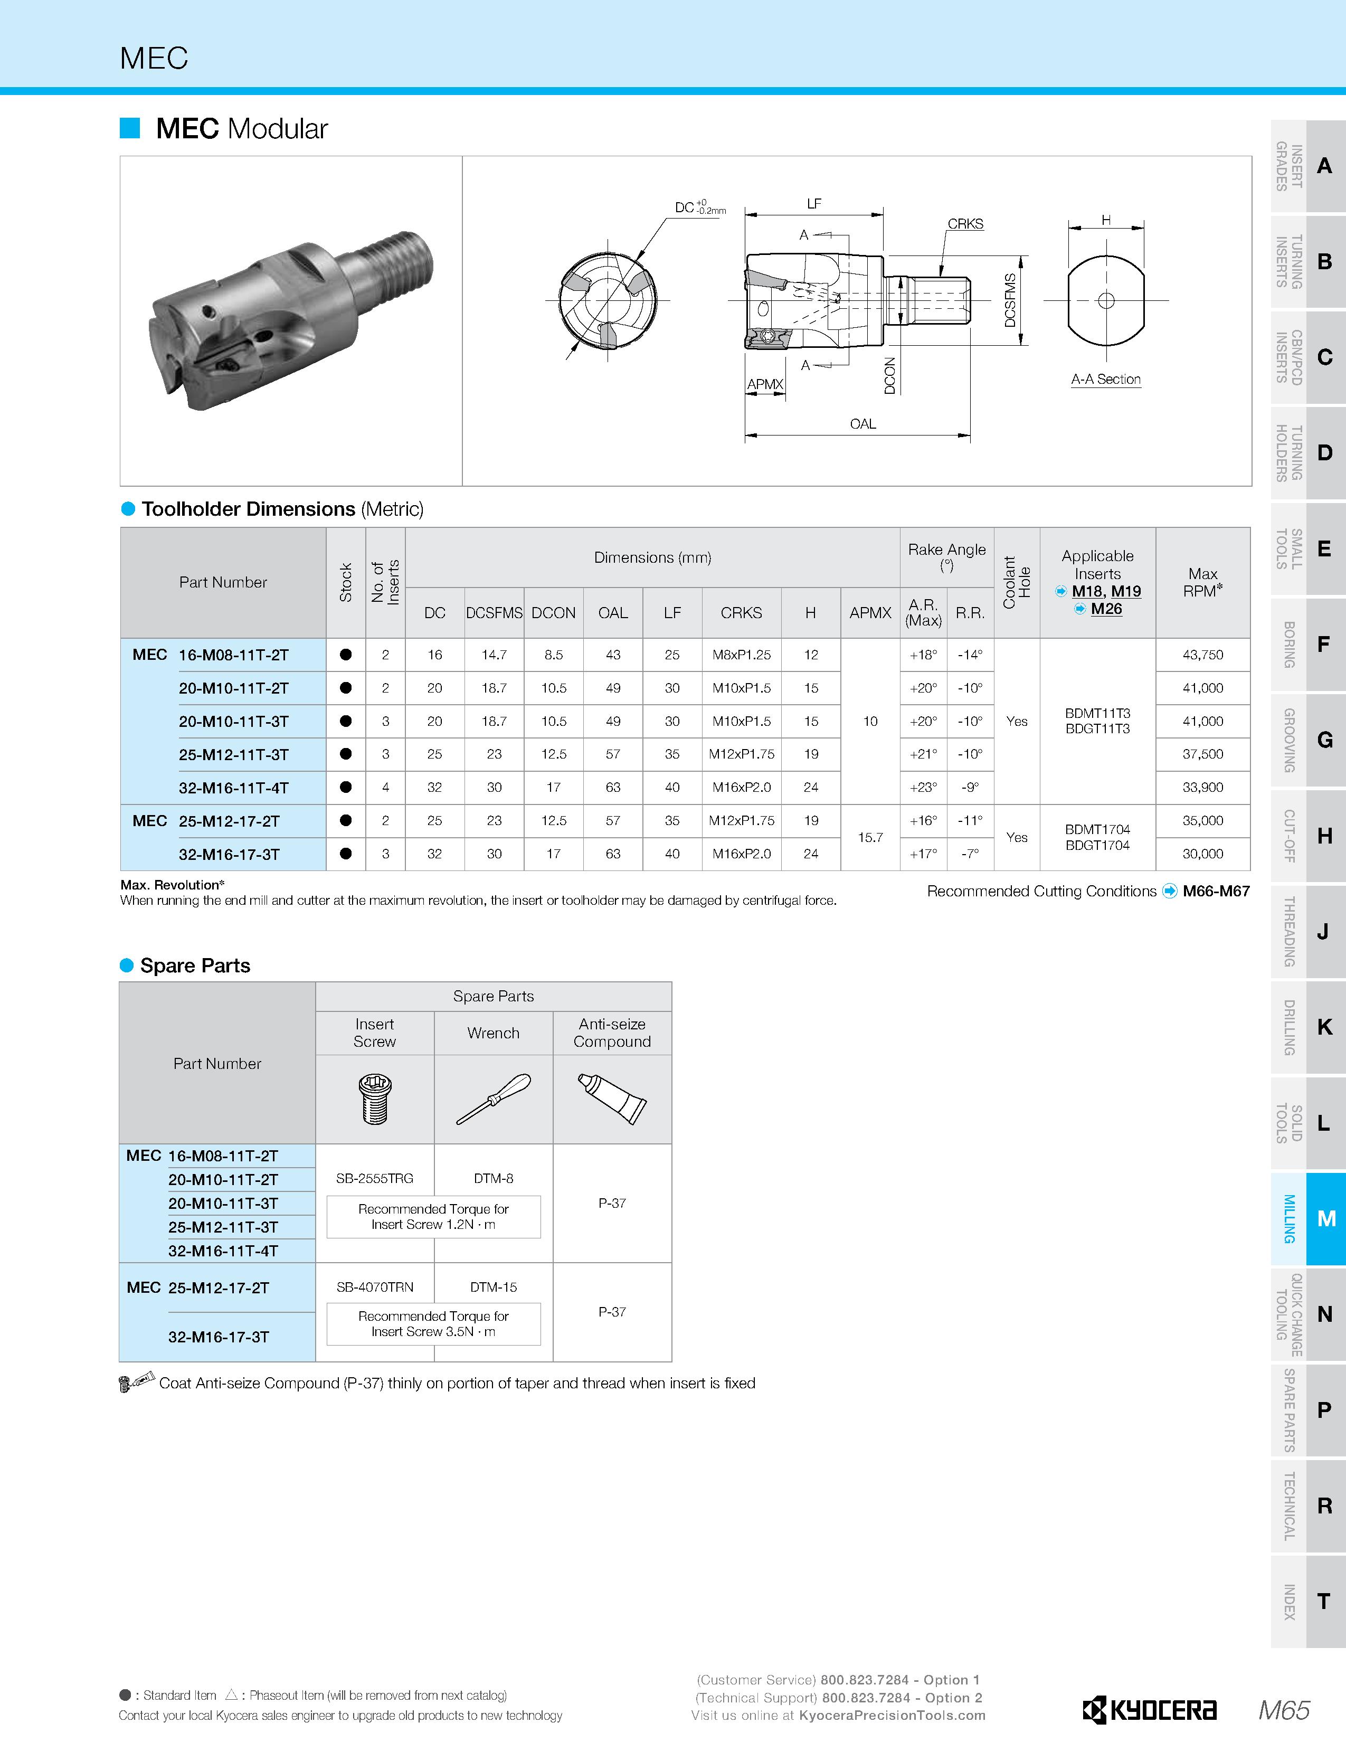
Task: Select the 1.2N·m recommended torque box
Action: (434, 1216)
